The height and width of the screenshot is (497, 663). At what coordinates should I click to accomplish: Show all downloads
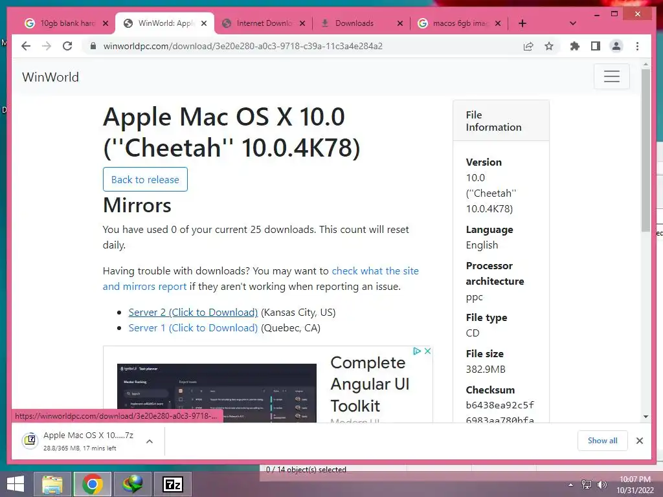tap(603, 441)
